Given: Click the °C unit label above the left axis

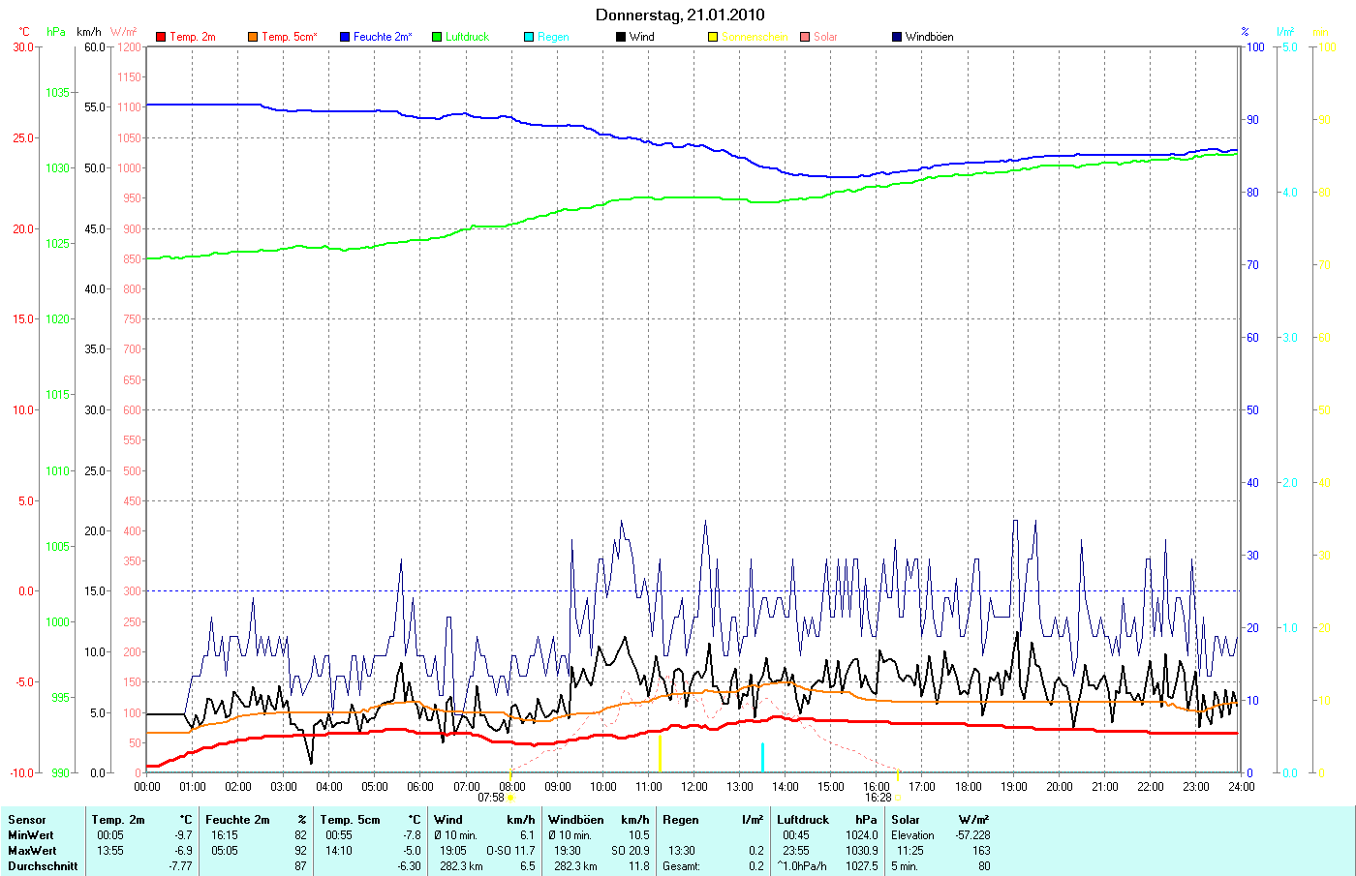Looking at the screenshot, I should [24, 32].
